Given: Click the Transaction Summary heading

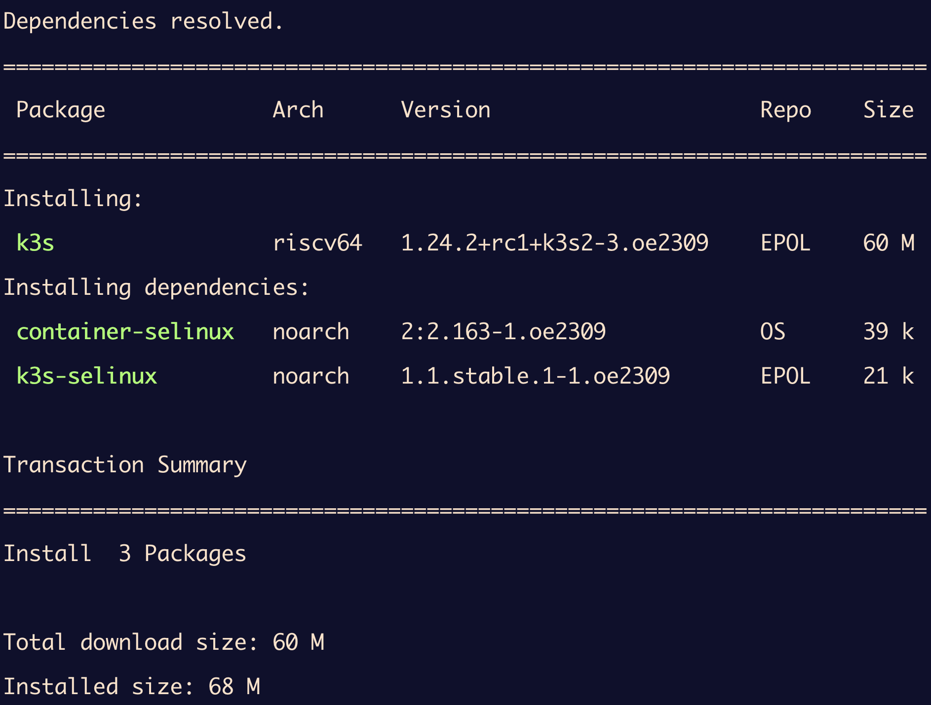Looking at the screenshot, I should pyautogui.click(x=125, y=465).
